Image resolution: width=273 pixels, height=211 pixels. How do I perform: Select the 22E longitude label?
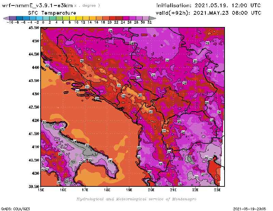[195, 190]
